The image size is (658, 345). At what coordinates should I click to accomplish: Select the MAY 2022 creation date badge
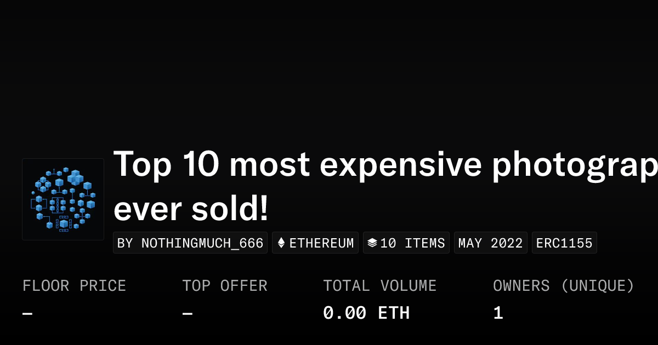(x=490, y=243)
